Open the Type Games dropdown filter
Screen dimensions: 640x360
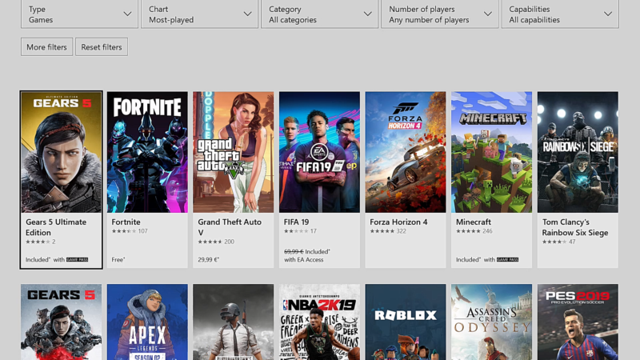coord(79,14)
